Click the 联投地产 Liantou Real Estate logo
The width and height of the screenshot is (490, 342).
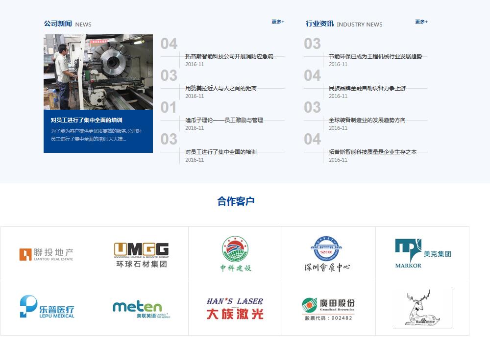47,254
